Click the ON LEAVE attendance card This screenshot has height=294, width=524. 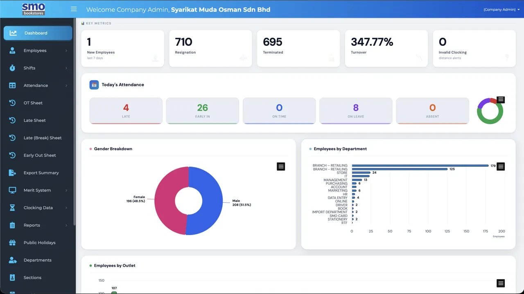point(356,111)
